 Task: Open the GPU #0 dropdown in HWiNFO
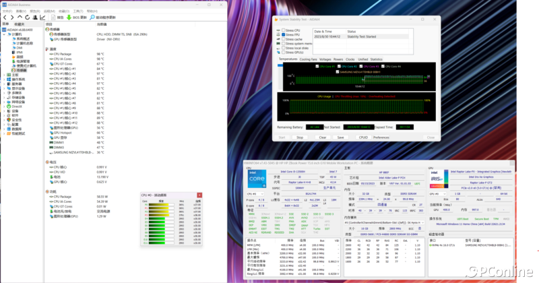point(437,194)
